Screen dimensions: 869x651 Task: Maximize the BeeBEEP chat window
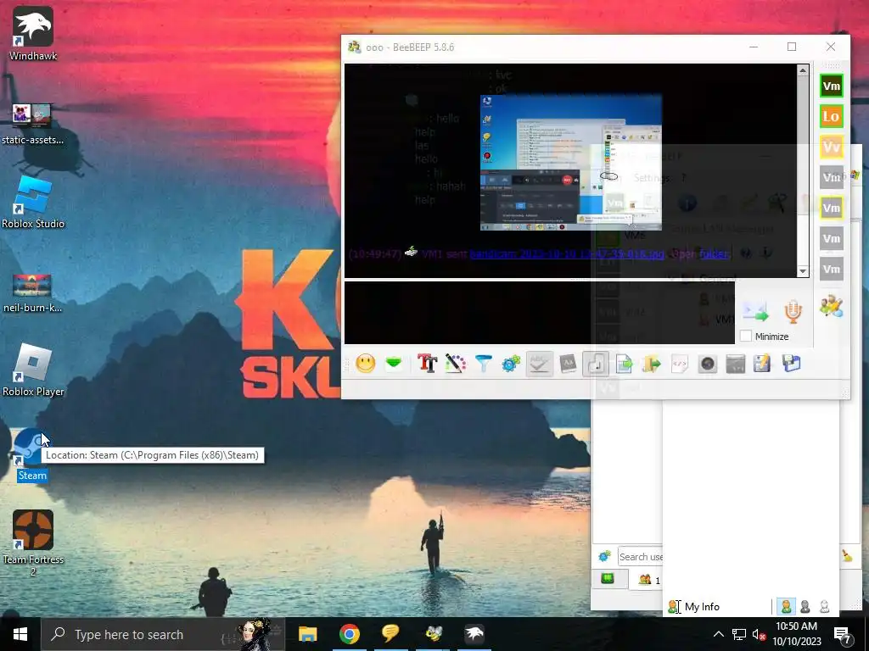(x=792, y=47)
